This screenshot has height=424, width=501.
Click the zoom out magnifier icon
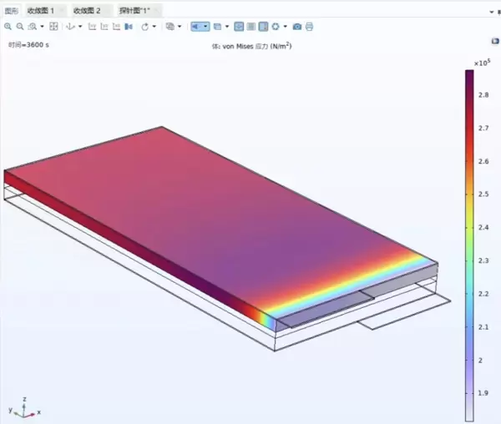[19, 27]
